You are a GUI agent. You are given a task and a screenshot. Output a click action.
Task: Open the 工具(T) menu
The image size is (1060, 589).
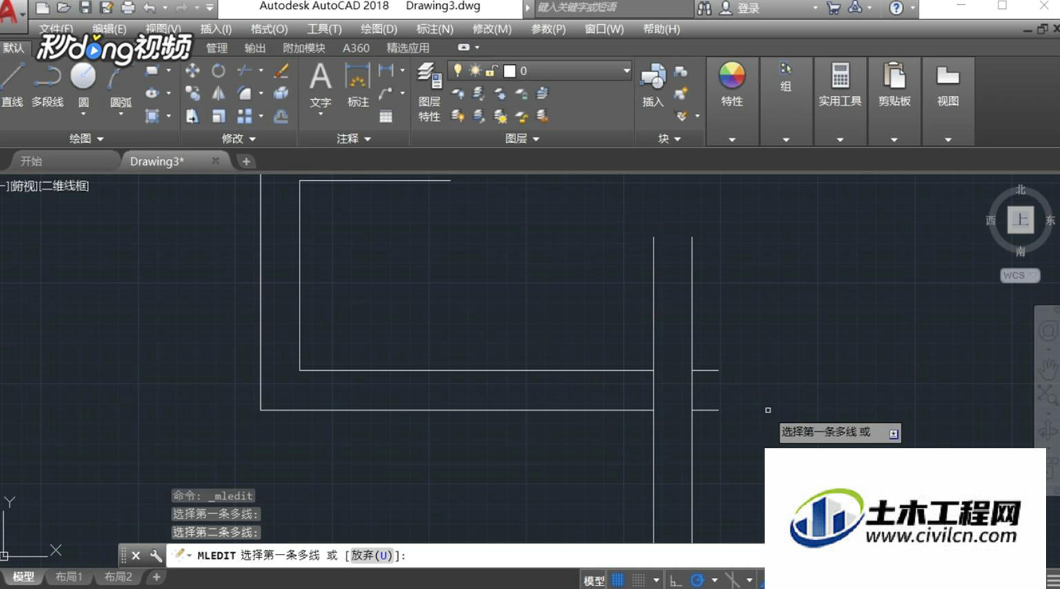click(x=324, y=29)
